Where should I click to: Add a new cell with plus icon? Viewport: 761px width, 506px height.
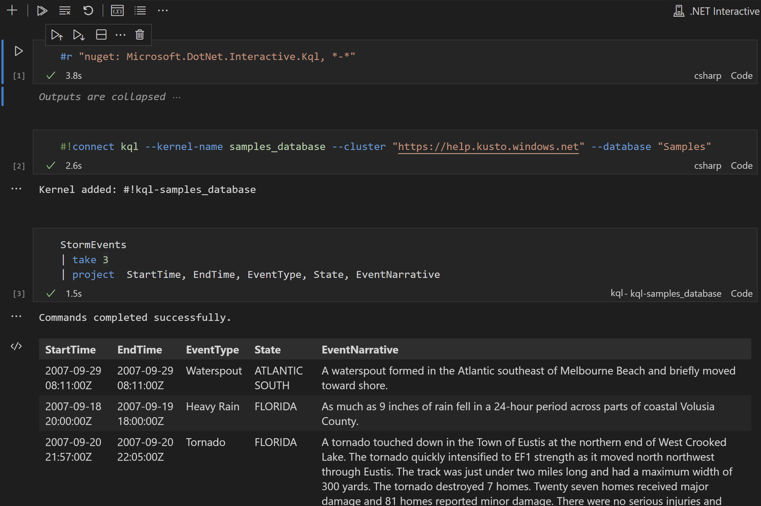12,10
